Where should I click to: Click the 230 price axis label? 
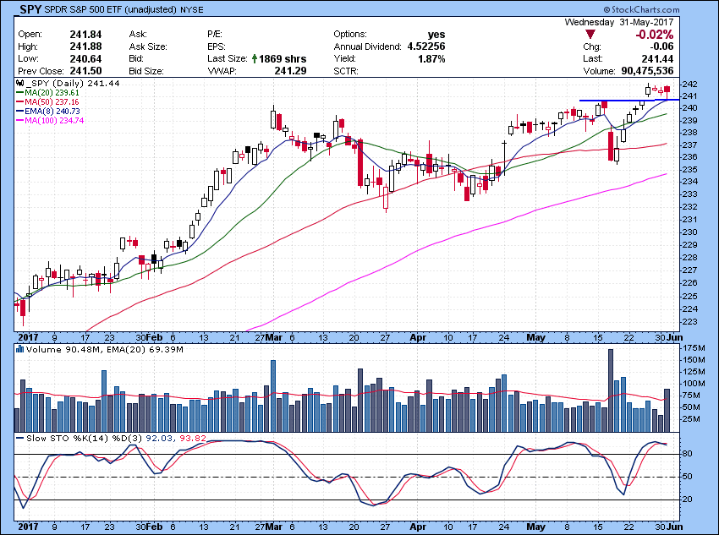(x=690, y=232)
